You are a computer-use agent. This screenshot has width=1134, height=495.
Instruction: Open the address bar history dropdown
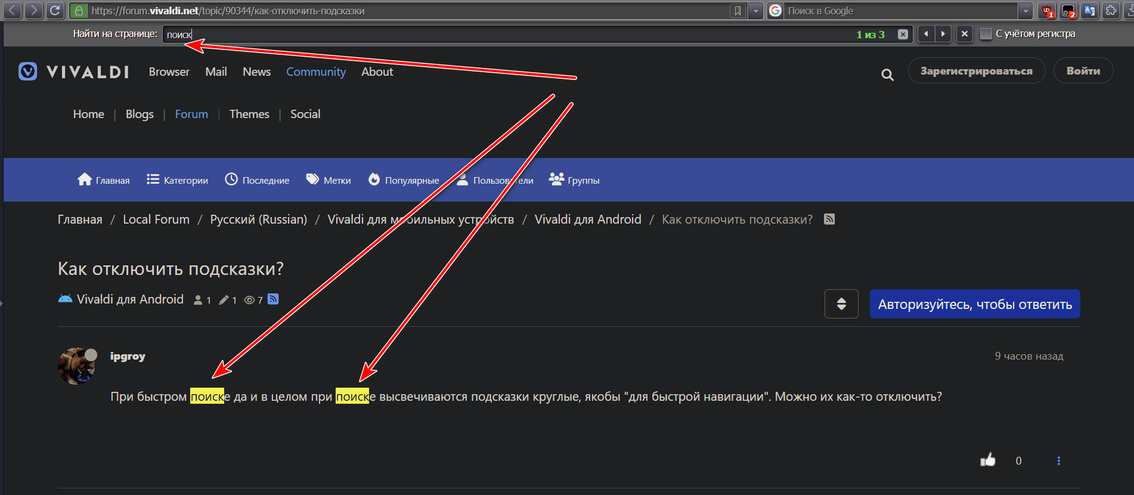coord(756,11)
